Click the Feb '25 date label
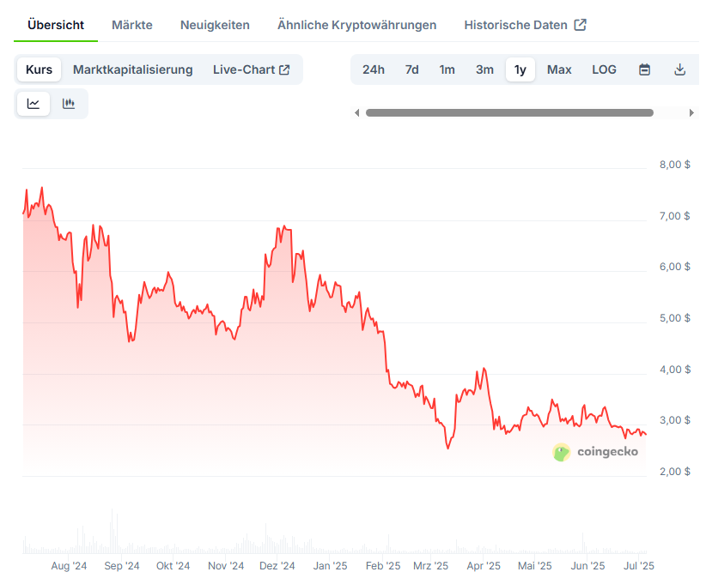Image resolution: width=706 pixels, height=578 pixels. pos(383,566)
